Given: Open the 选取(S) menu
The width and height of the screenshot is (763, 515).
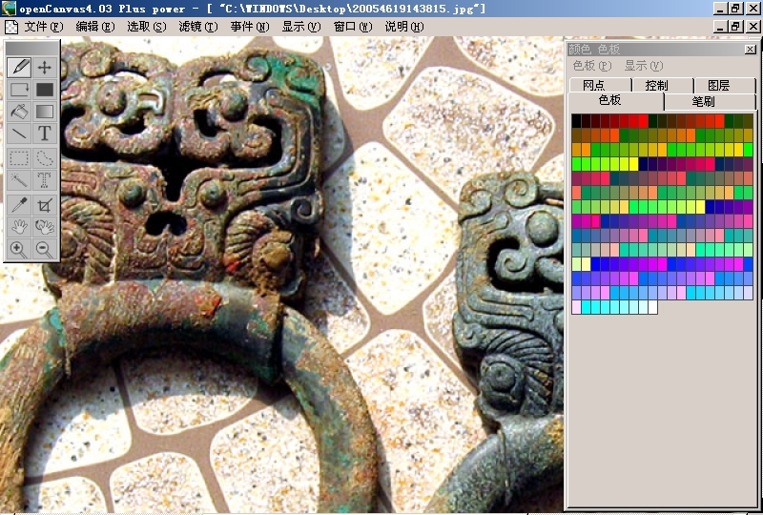Looking at the screenshot, I should pos(147,27).
